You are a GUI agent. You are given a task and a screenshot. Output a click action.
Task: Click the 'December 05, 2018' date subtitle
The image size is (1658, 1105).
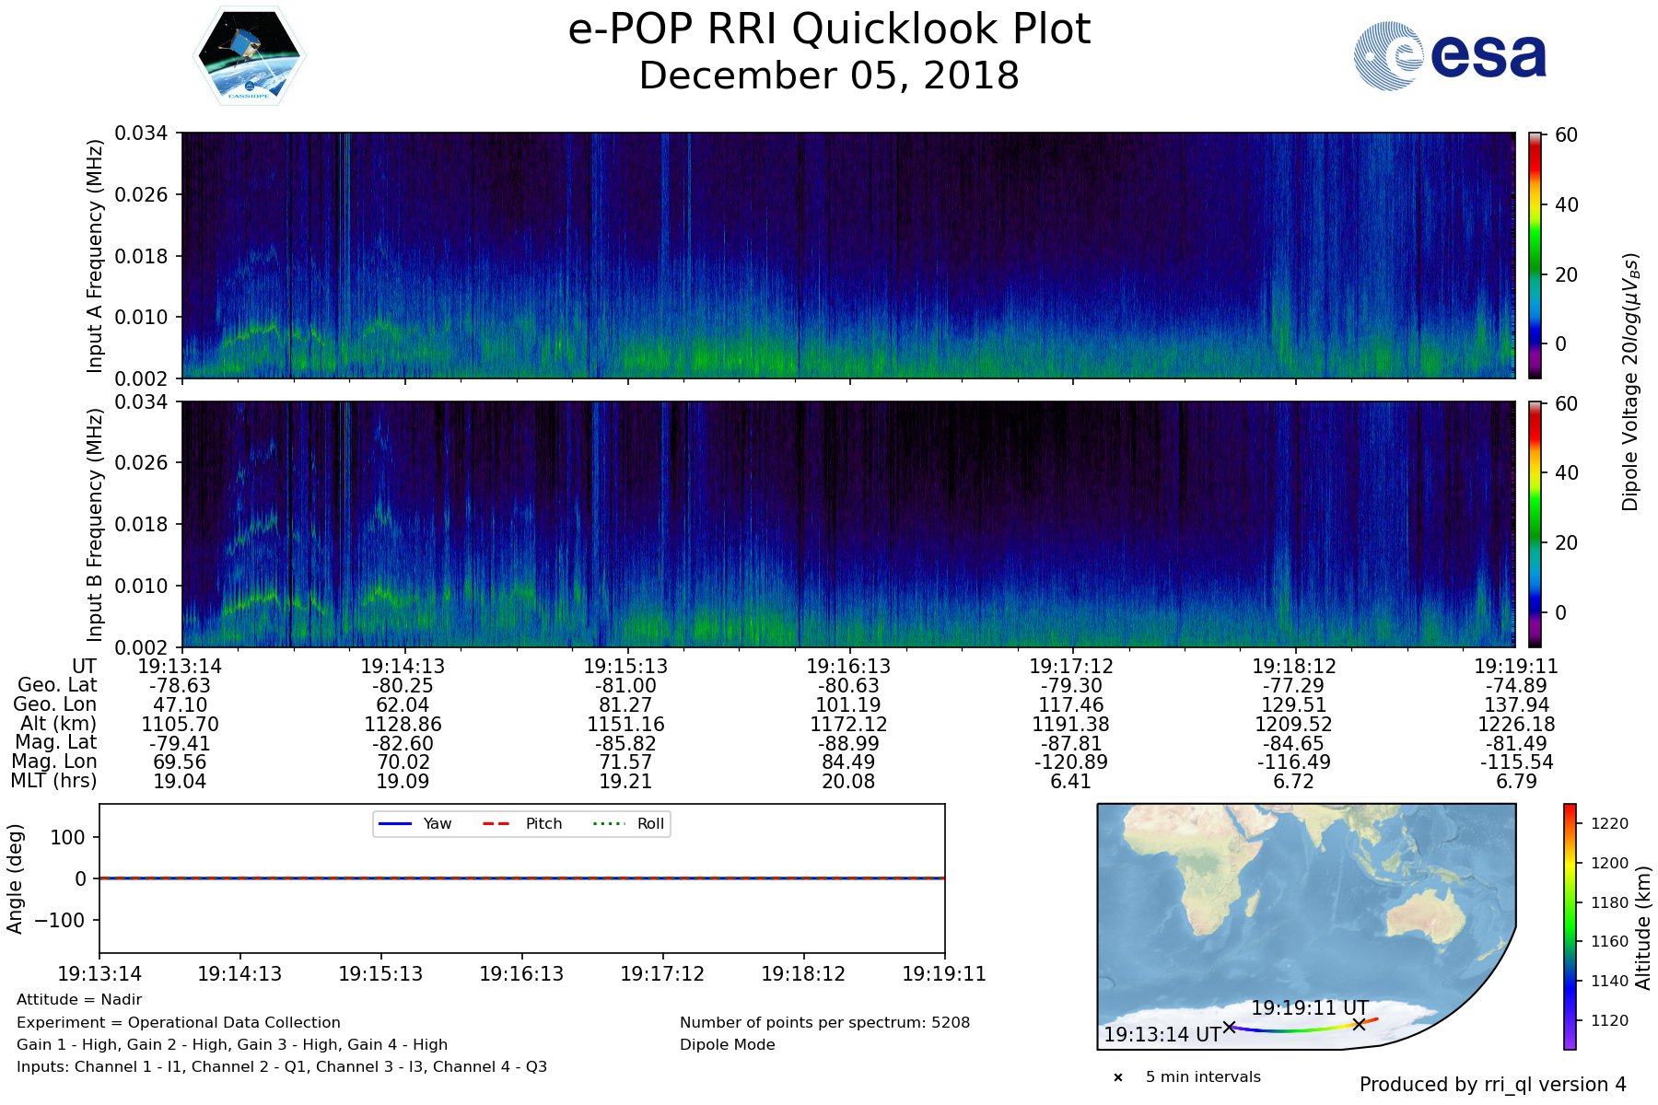click(829, 76)
